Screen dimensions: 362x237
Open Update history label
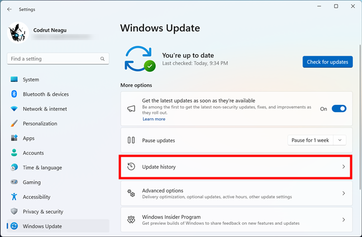(x=159, y=167)
